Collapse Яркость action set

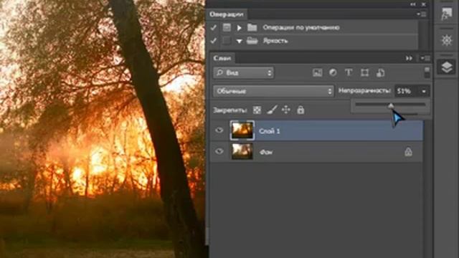coord(239,41)
